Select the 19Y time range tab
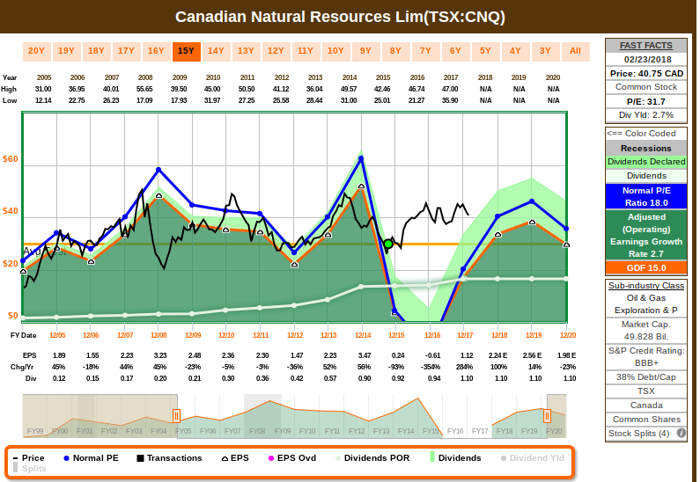Screen dimensions: 700x482 coord(66,51)
